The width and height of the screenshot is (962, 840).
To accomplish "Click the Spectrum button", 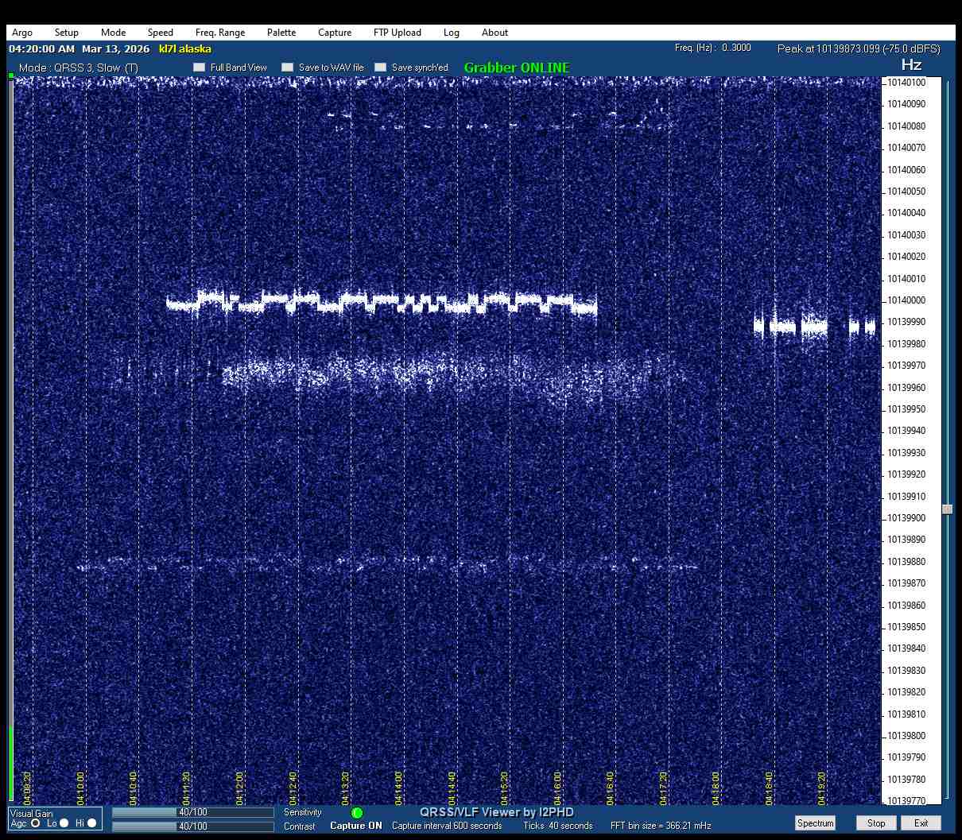I will [815, 823].
